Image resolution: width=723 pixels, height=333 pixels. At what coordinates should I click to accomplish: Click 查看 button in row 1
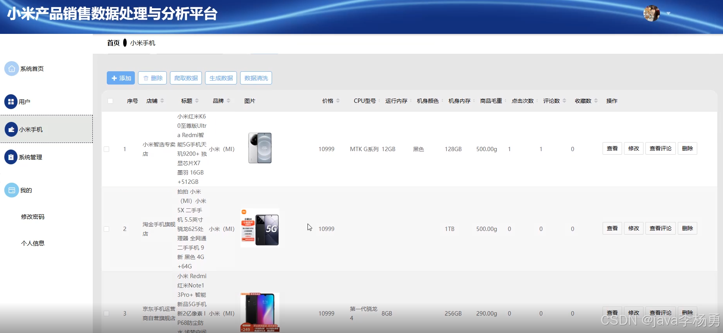tap(612, 148)
